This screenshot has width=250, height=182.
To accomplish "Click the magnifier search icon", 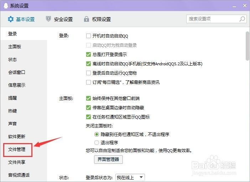I will (x=242, y=19).
